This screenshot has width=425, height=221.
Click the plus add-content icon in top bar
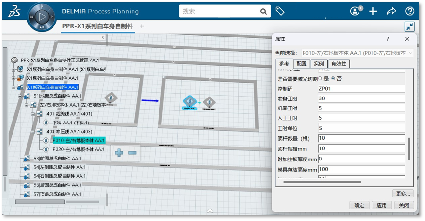[x=373, y=11]
